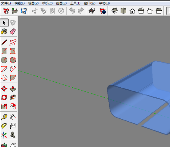
Task: Select the Follow Me tool
Action: click(13, 97)
